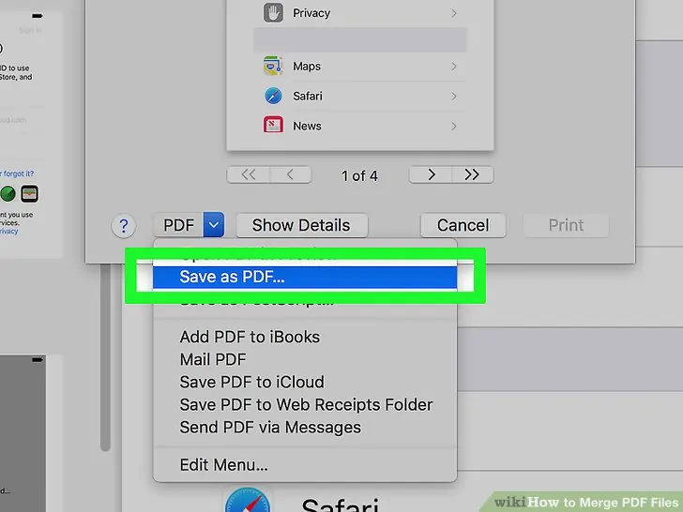Click the Safari compass icon in the list
Screen dimensions: 683x512
coord(273,96)
